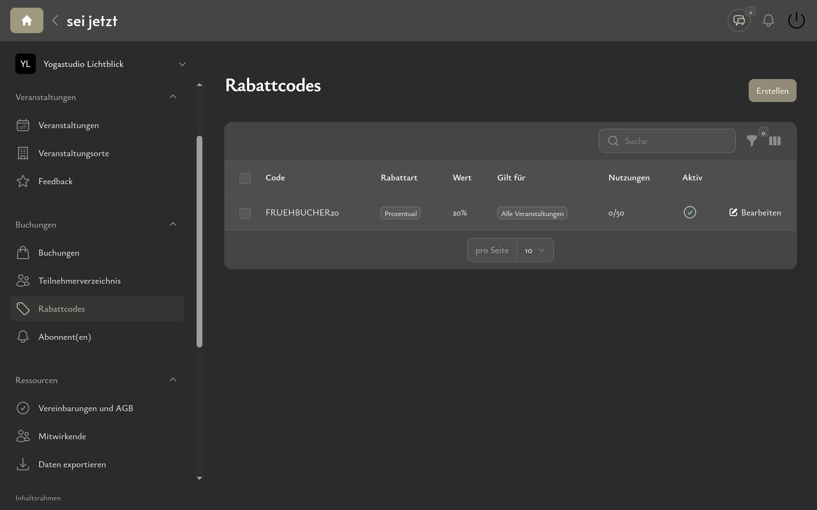Collapse the Buchungen sidebar section
817x510 pixels.
point(173,224)
